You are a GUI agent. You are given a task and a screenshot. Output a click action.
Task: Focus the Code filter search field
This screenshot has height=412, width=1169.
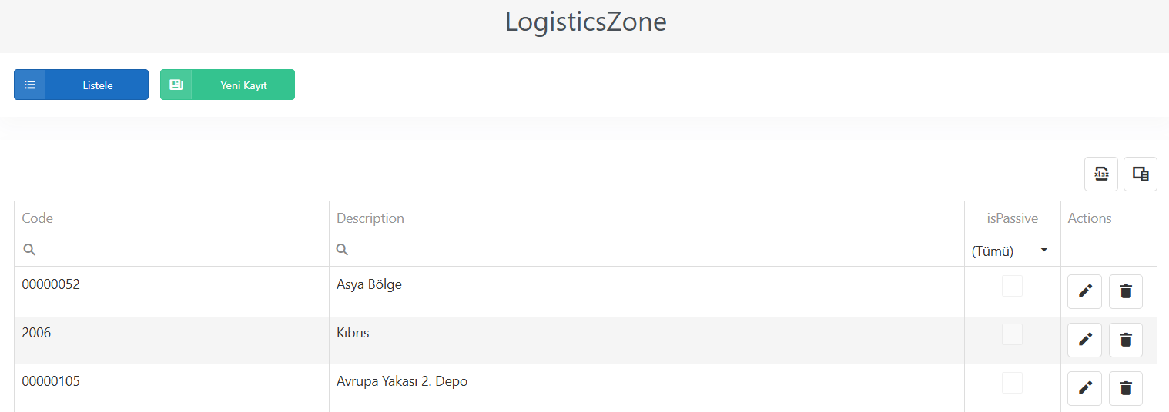[x=172, y=251]
